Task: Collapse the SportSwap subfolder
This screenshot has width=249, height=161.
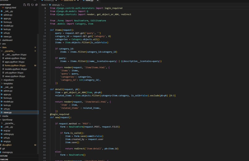Action: pyautogui.click(x=7, y=120)
